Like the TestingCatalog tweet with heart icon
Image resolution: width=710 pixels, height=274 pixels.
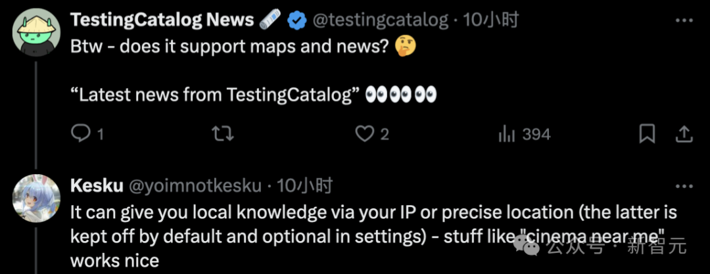pyautogui.click(x=364, y=134)
